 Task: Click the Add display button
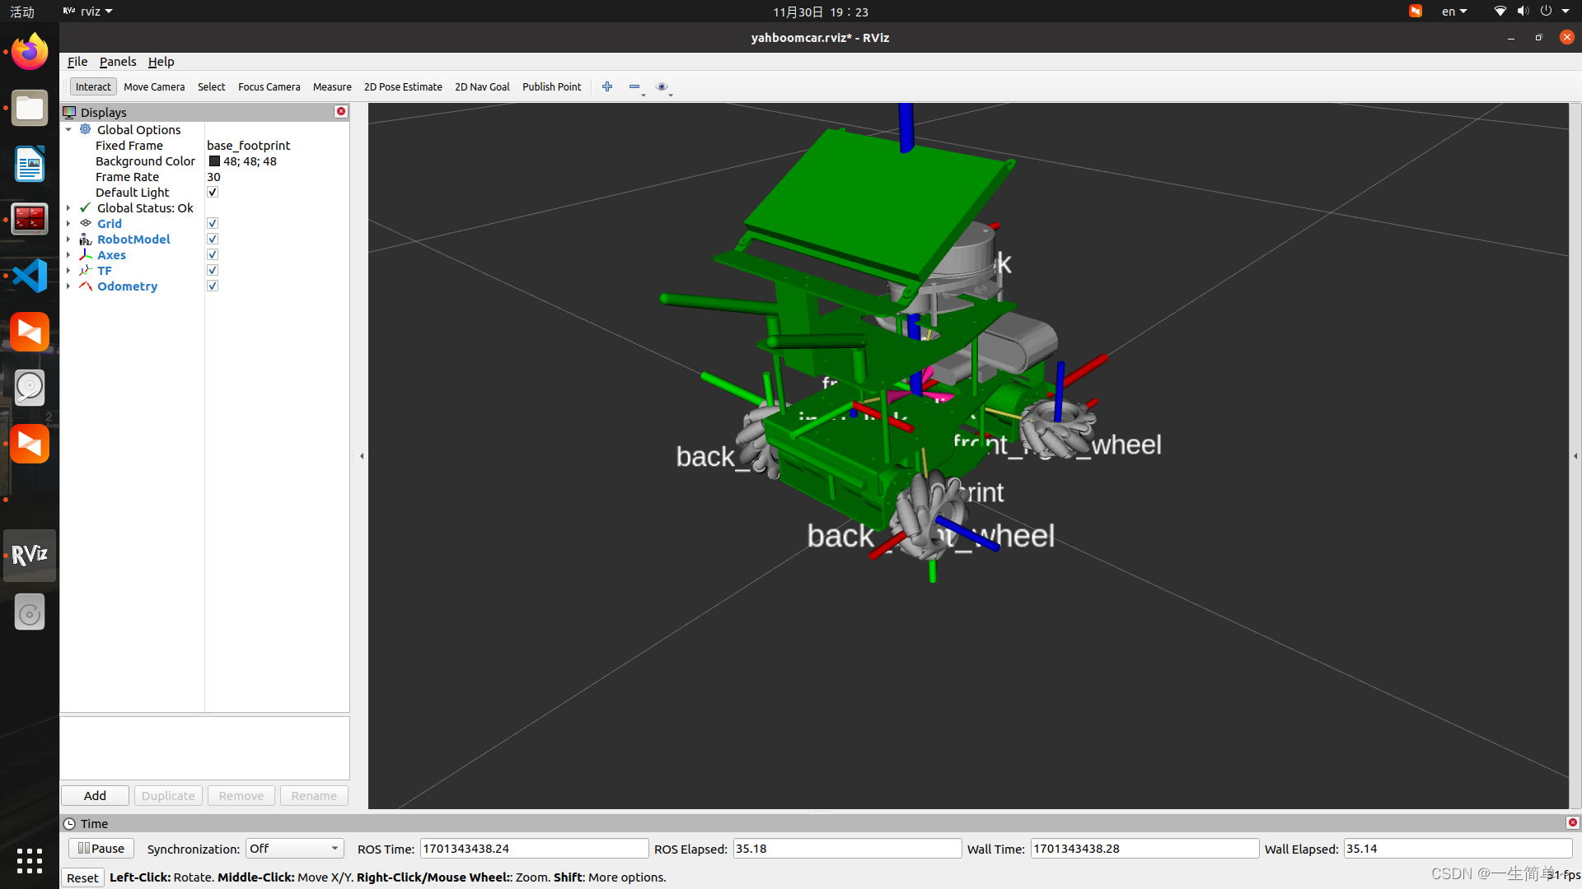coord(95,796)
